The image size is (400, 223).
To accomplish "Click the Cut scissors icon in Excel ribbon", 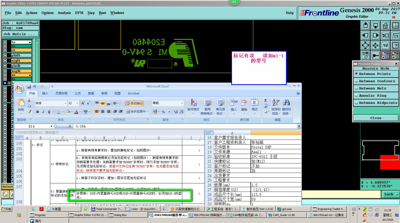I will [29, 100].
